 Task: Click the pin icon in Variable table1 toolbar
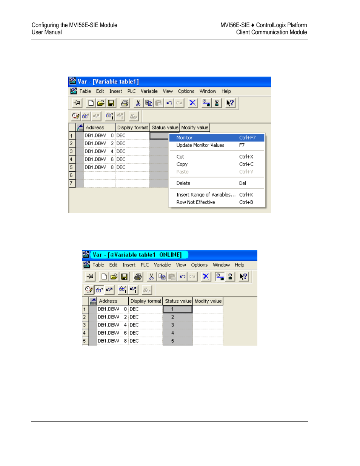click(77, 103)
